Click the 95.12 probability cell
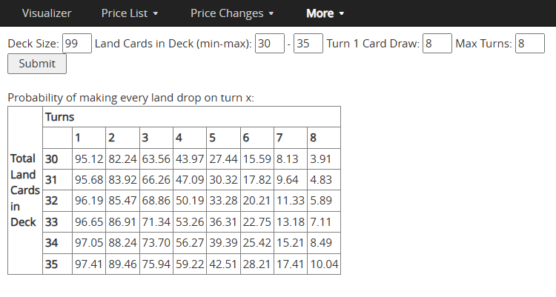 point(88,158)
